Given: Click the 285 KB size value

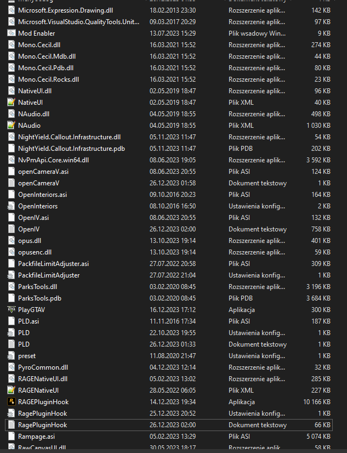Looking at the screenshot, I should point(321,379).
